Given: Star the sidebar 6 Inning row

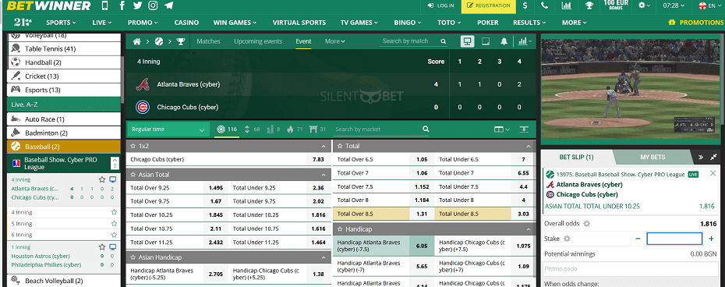Looking at the screenshot, I should pyautogui.click(x=114, y=235).
